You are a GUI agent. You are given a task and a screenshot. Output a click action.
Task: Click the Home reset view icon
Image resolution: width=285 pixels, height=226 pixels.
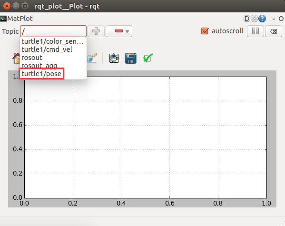[x=16, y=58]
